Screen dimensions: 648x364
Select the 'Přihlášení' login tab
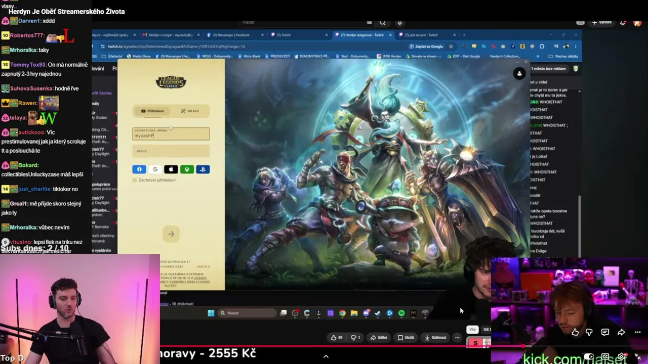(x=152, y=111)
